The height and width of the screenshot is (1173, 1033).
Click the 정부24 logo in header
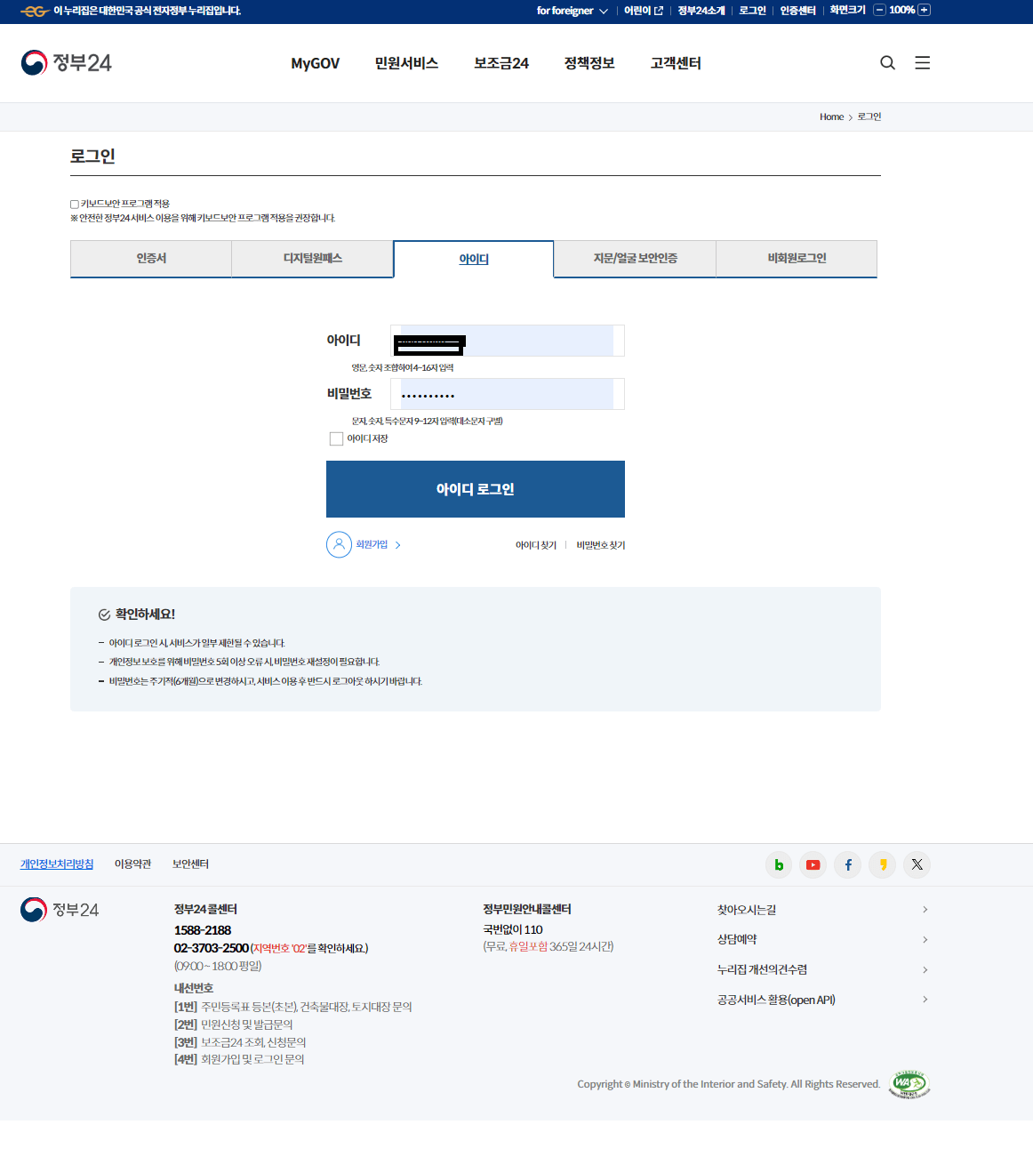(67, 63)
